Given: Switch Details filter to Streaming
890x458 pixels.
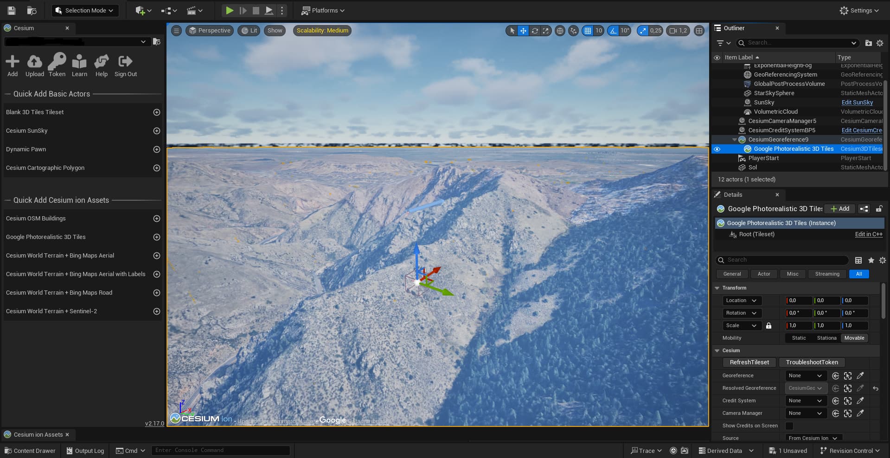Looking at the screenshot, I should (827, 274).
